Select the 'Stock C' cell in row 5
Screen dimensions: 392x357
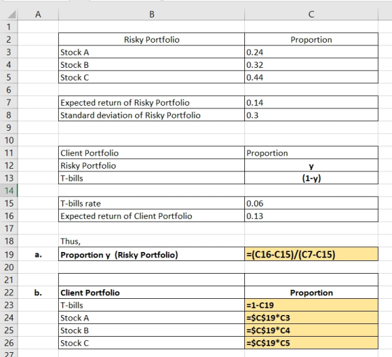click(151, 77)
